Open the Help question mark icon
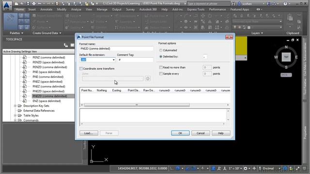The width and height of the screenshot is (310, 174). click(285, 3)
